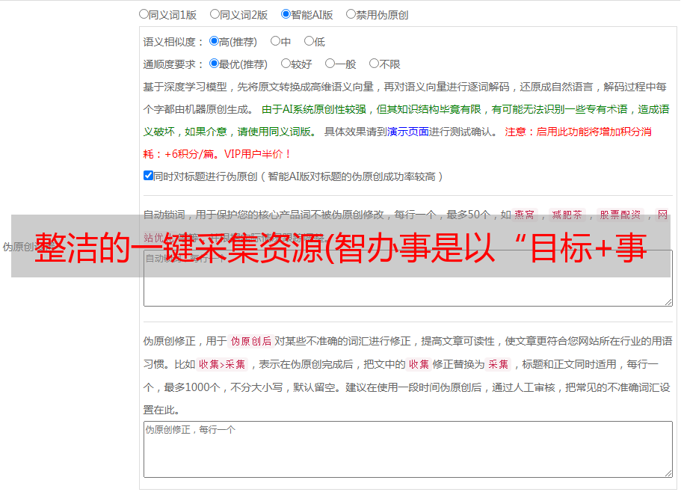This screenshot has width=681, height=492.
Task: Click the 伪原创修正 textarea resize handle
Action: 668,473
